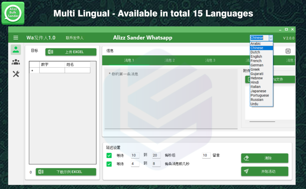The width and height of the screenshot is (306, 189).
Task: Toggle the second delay checkbox
Action: 109,164
